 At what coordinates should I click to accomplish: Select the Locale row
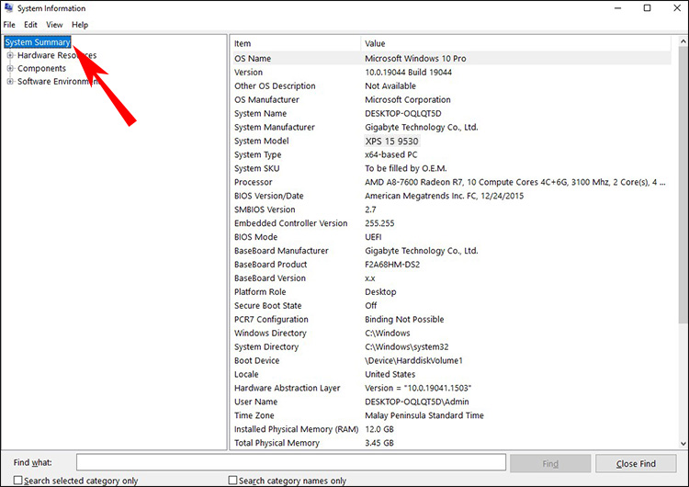point(451,375)
